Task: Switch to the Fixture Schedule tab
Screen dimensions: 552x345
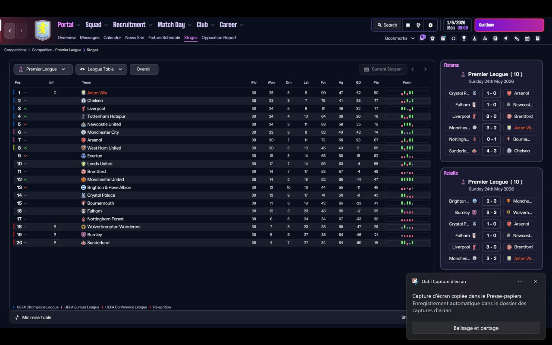Action: tap(164, 38)
